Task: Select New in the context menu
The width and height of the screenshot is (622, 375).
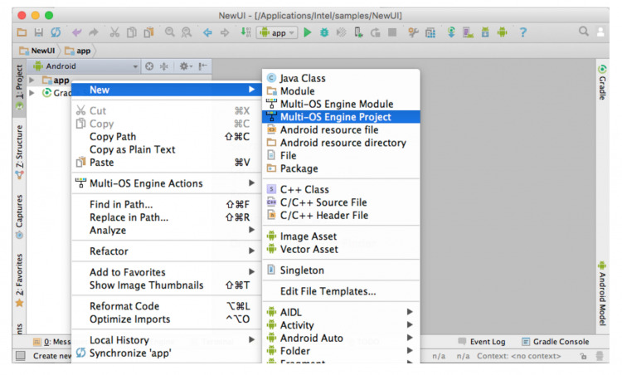Action: [x=167, y=90]
